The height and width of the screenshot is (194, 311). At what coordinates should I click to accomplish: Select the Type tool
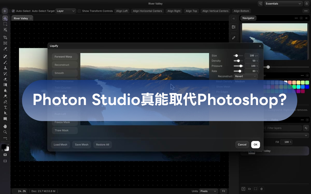pyautogui.click(x=5, y=107)
